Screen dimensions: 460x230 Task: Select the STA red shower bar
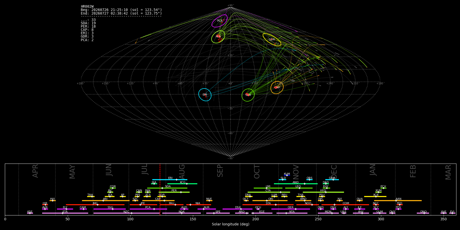[268, 205]
